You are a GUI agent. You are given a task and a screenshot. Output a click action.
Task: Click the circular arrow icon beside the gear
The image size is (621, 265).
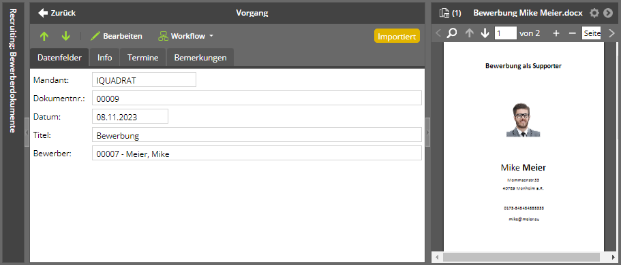[608, 13]
